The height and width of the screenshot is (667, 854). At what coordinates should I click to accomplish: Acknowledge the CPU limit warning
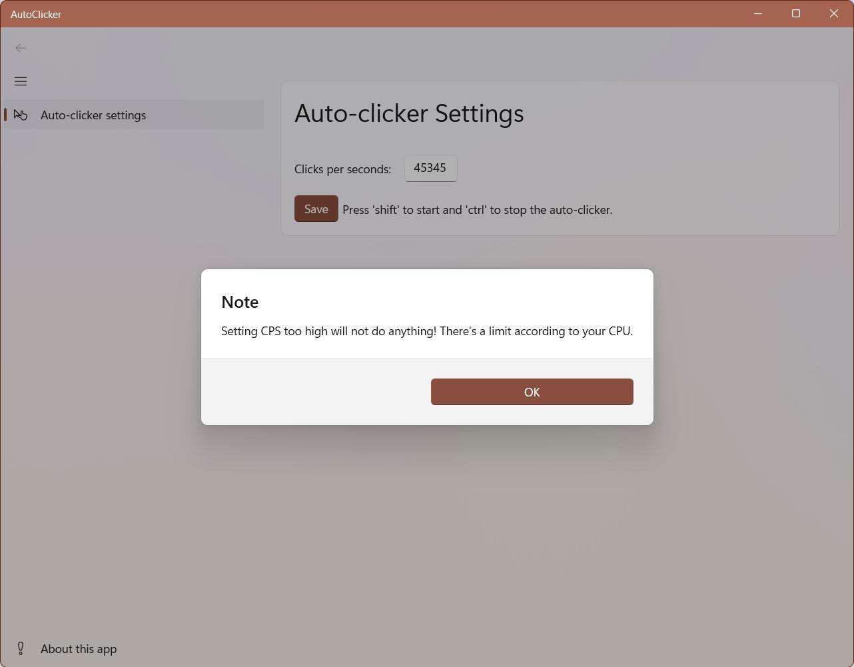pos(532,392)
